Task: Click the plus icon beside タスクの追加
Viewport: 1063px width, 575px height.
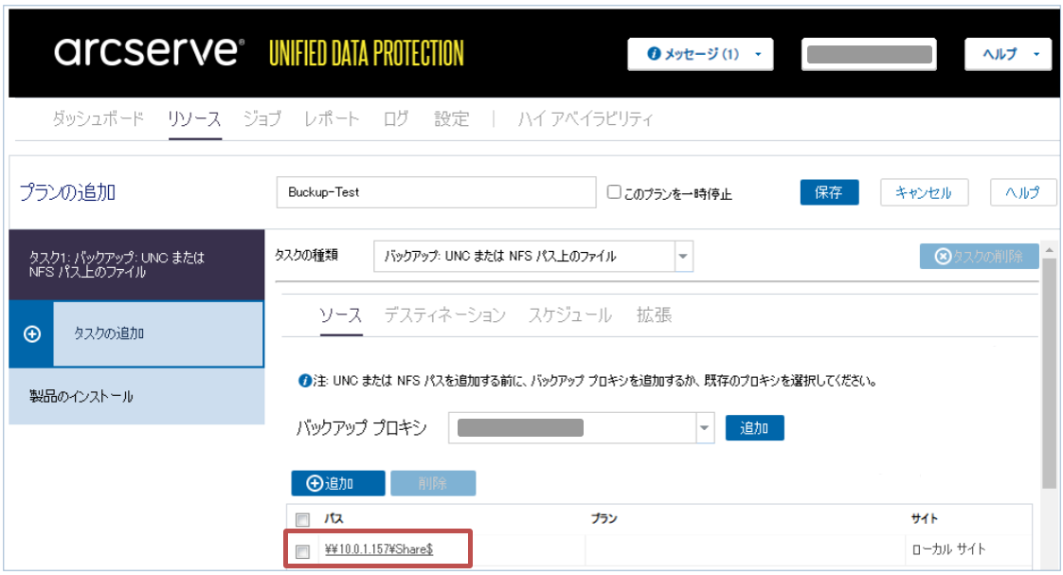Action: (32, 333)
